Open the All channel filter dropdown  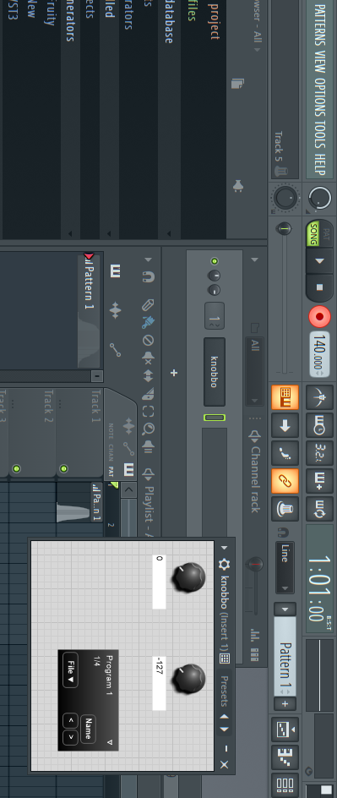[254, 371]
